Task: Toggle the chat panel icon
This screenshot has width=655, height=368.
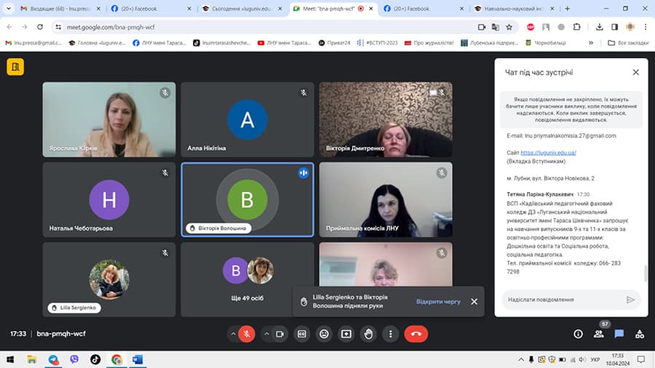Action: (x=619, y=334)
